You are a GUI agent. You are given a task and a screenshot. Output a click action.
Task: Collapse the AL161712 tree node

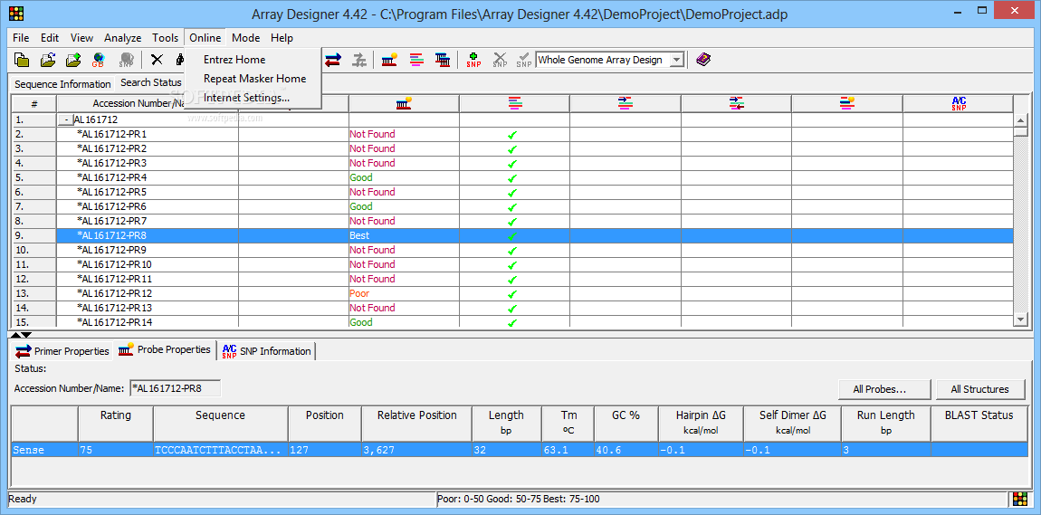coord(66,120)
